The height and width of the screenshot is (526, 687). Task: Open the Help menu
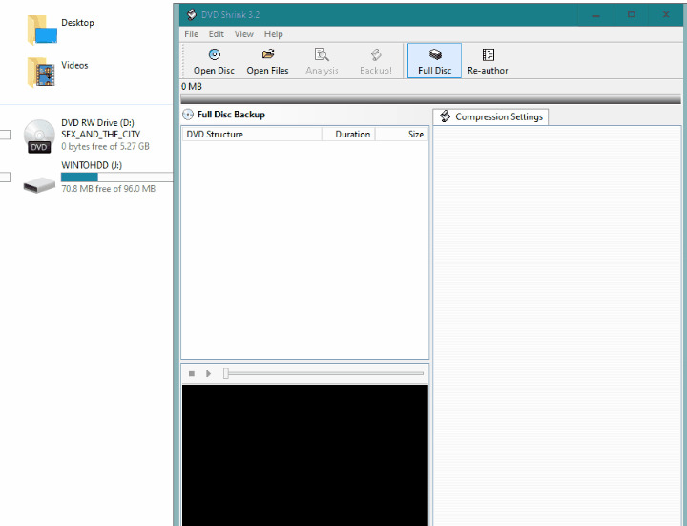coord(274,34)
